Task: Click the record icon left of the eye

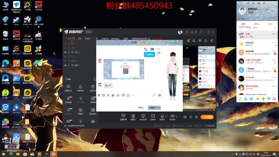Action: tap(185, 117)
